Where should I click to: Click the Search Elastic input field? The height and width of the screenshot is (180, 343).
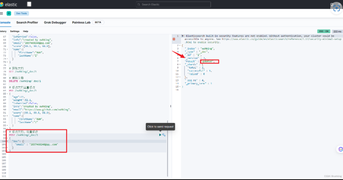coord(173,4)
